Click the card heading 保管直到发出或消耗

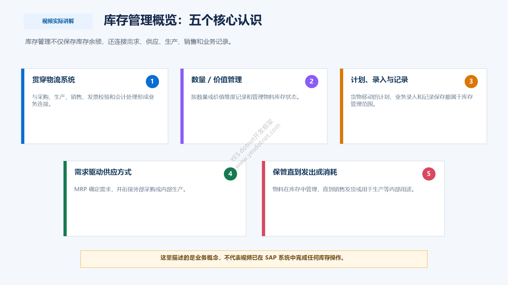coord(305,172)
